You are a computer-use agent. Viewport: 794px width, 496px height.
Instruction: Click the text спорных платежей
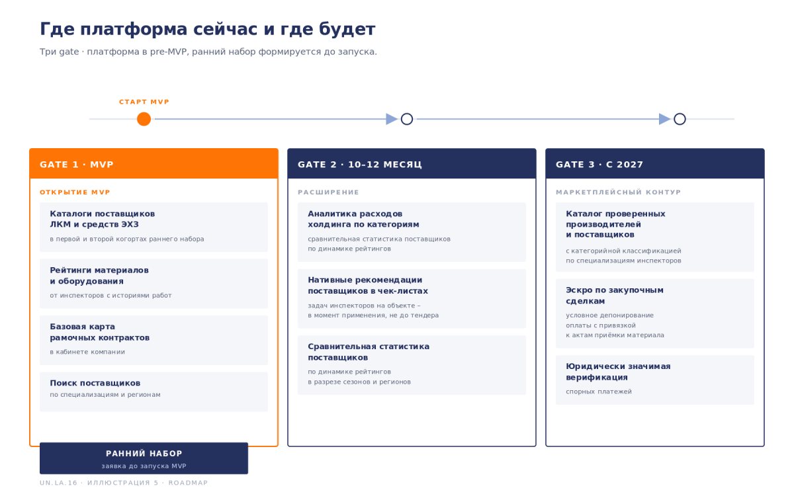599,392
